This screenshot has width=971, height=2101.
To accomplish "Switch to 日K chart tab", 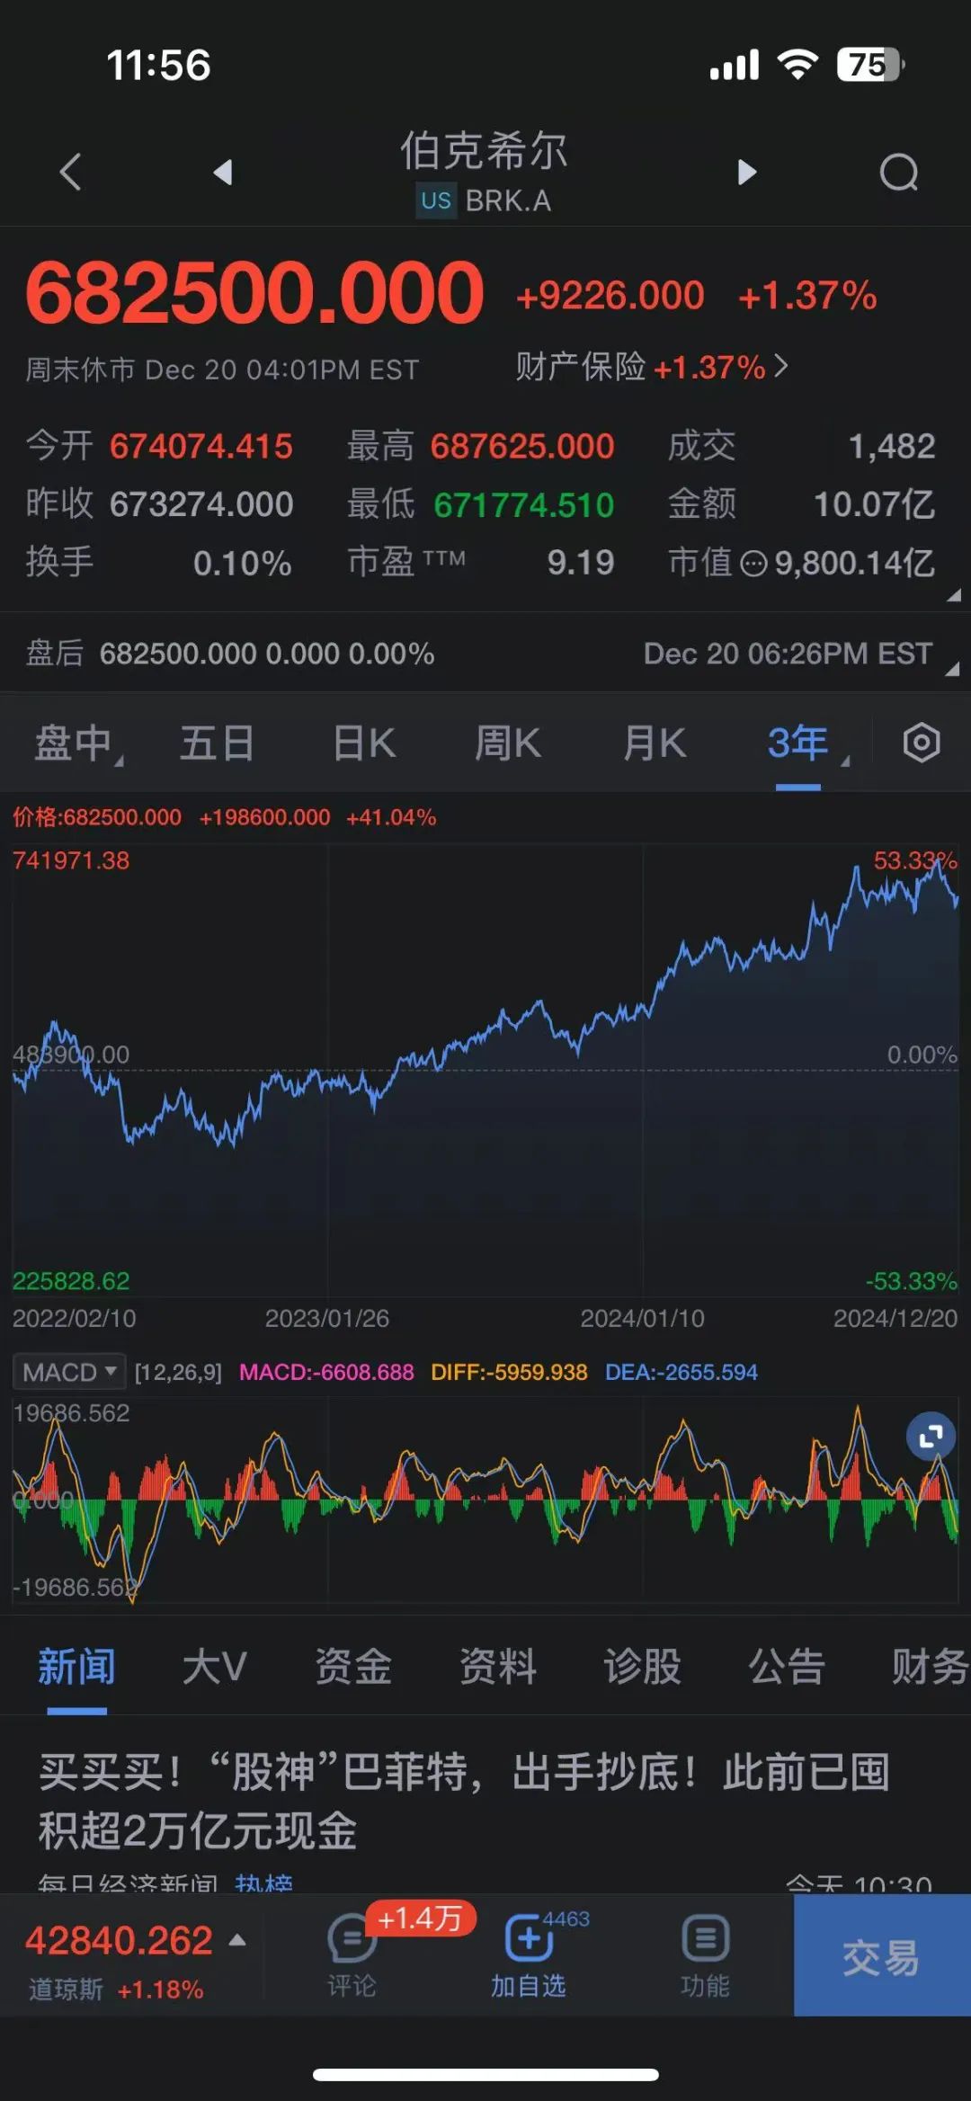I will tap(364, 743).
